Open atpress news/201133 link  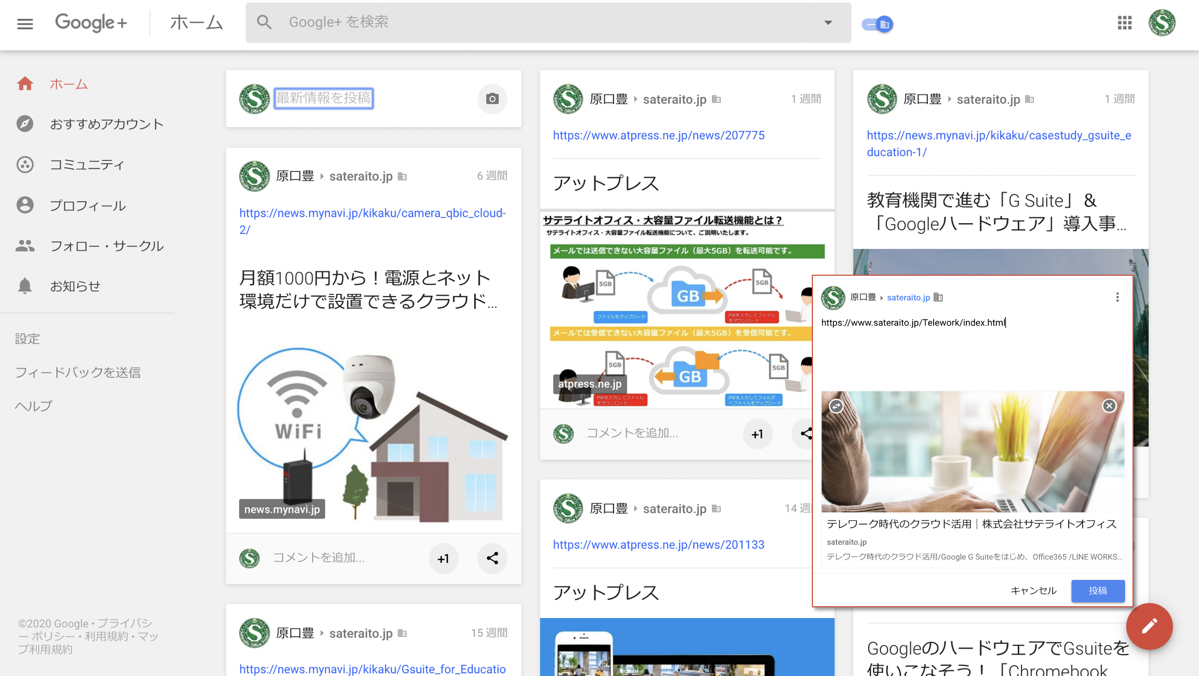[x=658, y=545]
